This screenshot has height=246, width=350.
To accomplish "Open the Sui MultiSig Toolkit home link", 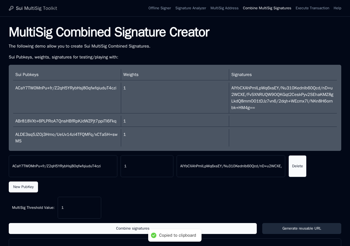I will [33, 8].
